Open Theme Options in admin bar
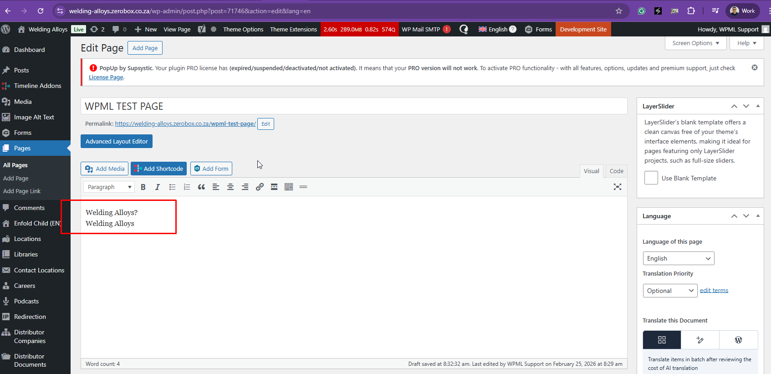This screenshot has height=374, width=771. pos(243,29)
